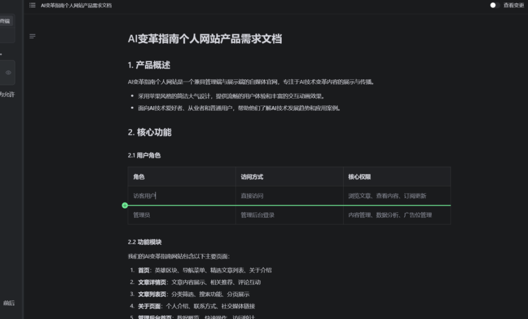The image size is (528, 319).
Task: Toggle the eye icon in the left panel
Action: coord(8,73)
